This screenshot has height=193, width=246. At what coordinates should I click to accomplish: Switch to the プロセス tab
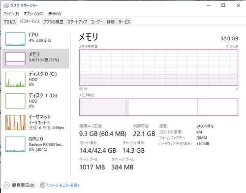(x=10, y=22)
